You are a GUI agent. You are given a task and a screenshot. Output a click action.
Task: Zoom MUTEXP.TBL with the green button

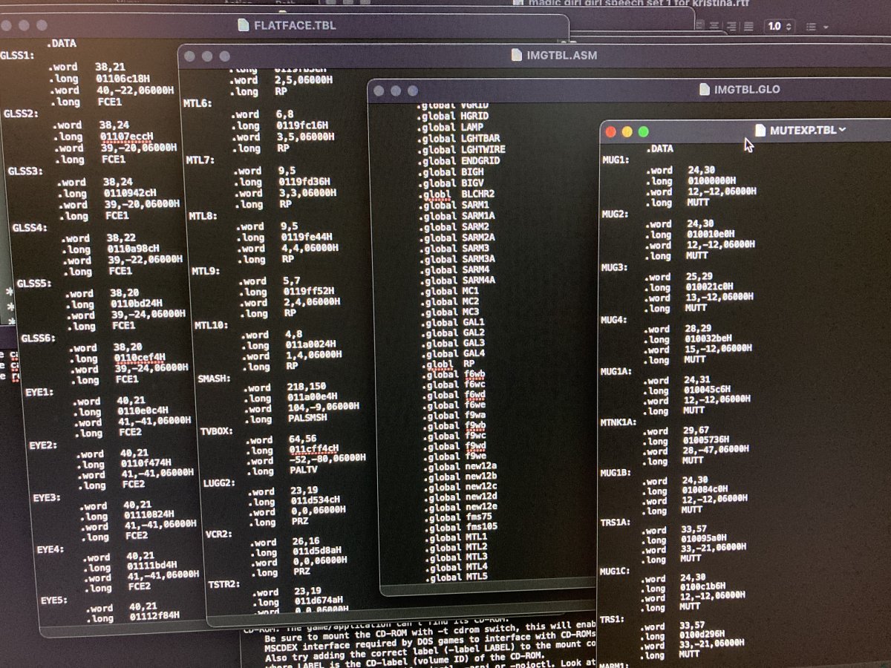click(644, 132)
